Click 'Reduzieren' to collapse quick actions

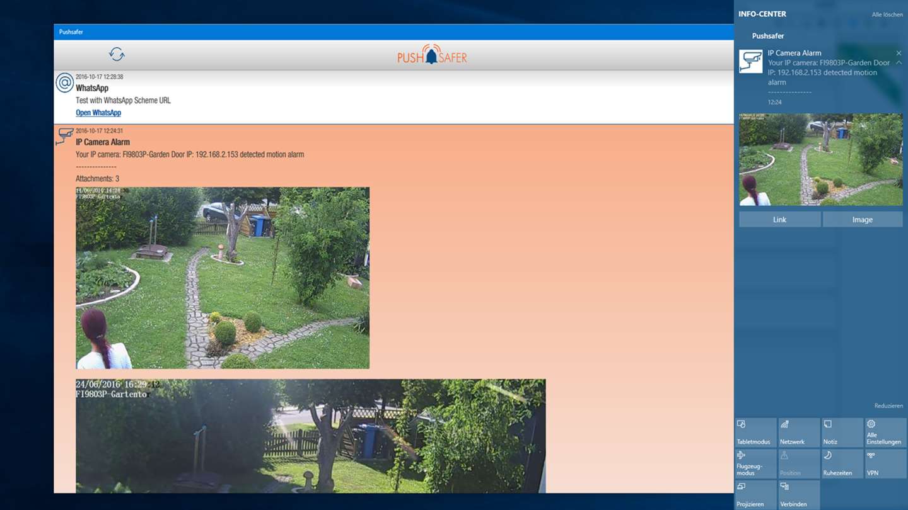pyautogui.click(x=888, y=406)
